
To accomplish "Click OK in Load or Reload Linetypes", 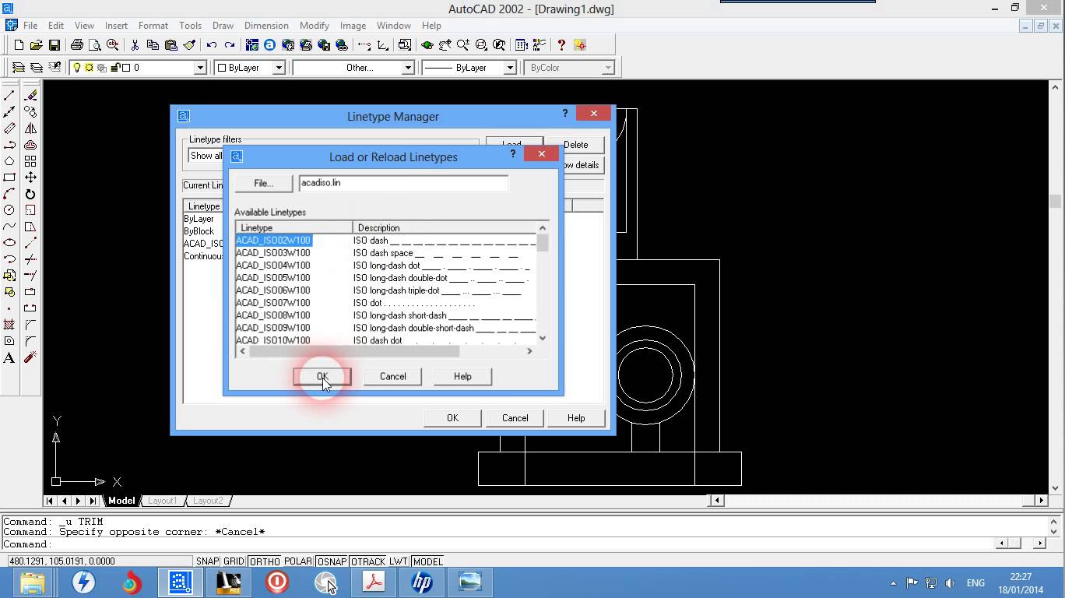I will pyautogui.click(x=322, y=376).
